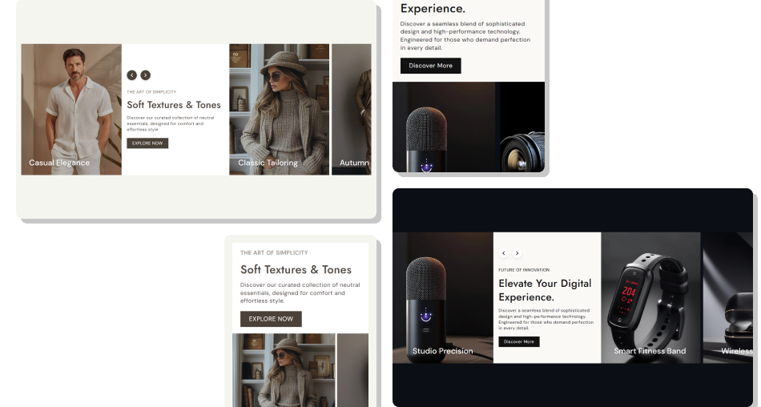Select woman in hat image in bottom mobile mockup
This screenshot has width=761, height=407.
tap(284, 370)
